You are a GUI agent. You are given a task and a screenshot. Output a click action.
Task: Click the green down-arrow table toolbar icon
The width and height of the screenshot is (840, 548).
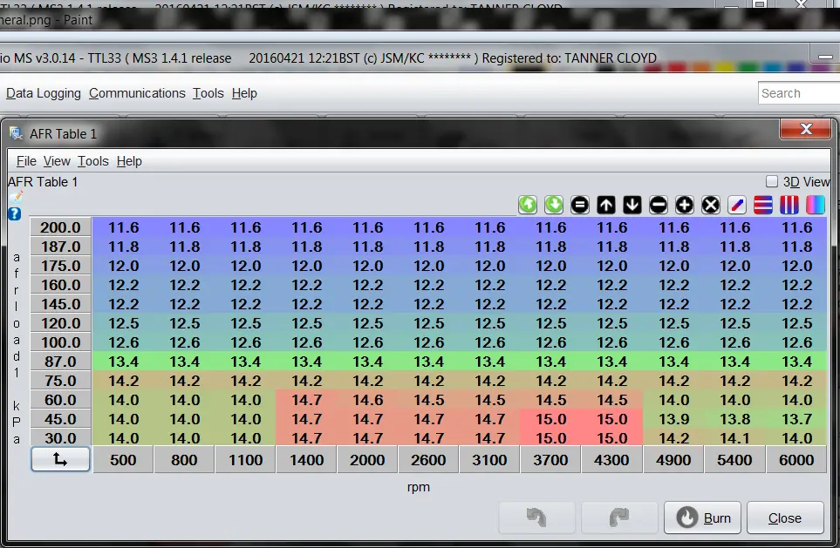click(x=554, y=205)
